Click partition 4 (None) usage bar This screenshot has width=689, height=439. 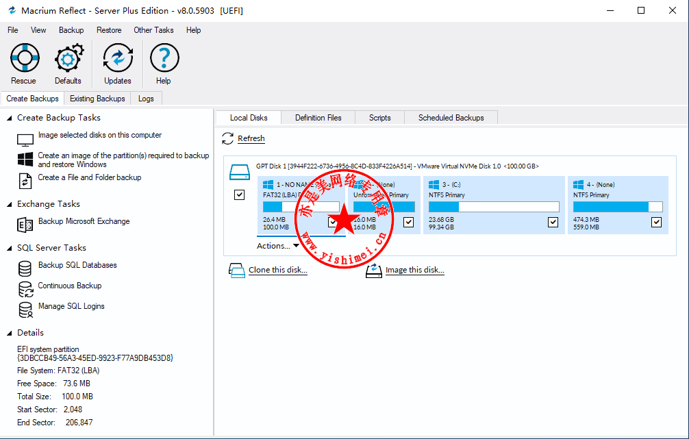coord(618,207)
